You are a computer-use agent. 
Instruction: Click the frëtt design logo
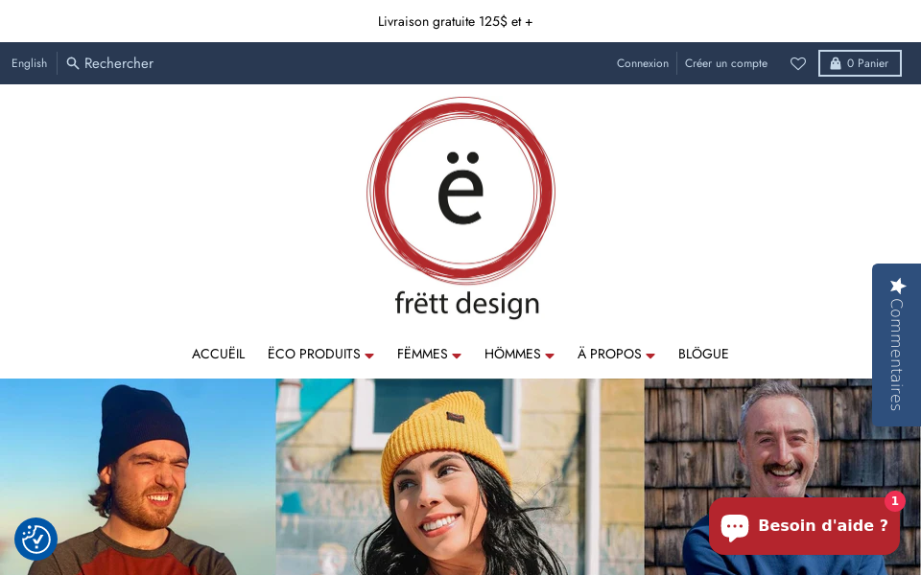point(461,208)
